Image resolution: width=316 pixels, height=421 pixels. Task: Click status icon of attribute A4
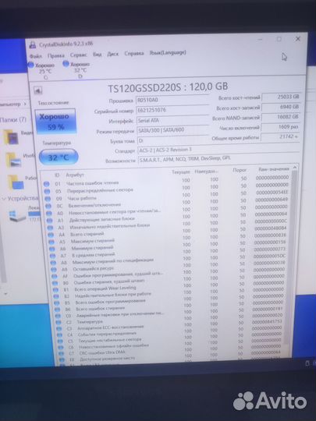(x=51, y=235)
